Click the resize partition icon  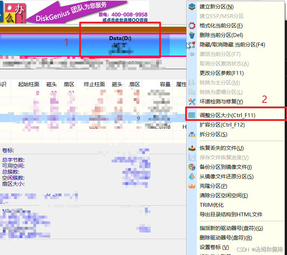coord(192,115)
